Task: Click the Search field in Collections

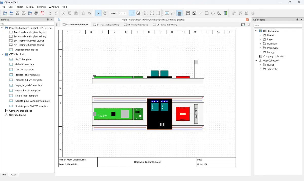Action: (278, 26)
